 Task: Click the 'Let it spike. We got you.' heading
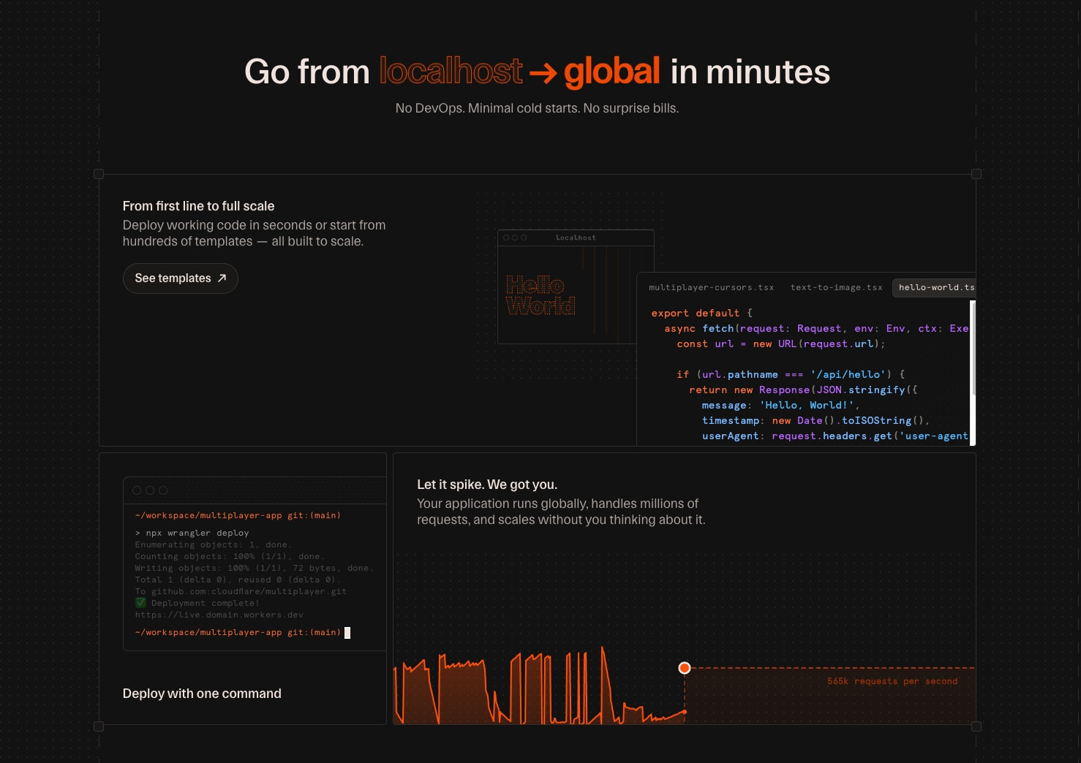click(487, 485)
